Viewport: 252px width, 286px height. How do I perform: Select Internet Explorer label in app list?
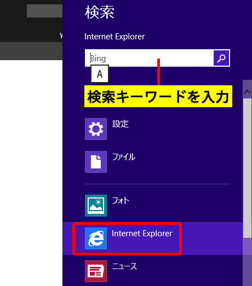[142, 234]
